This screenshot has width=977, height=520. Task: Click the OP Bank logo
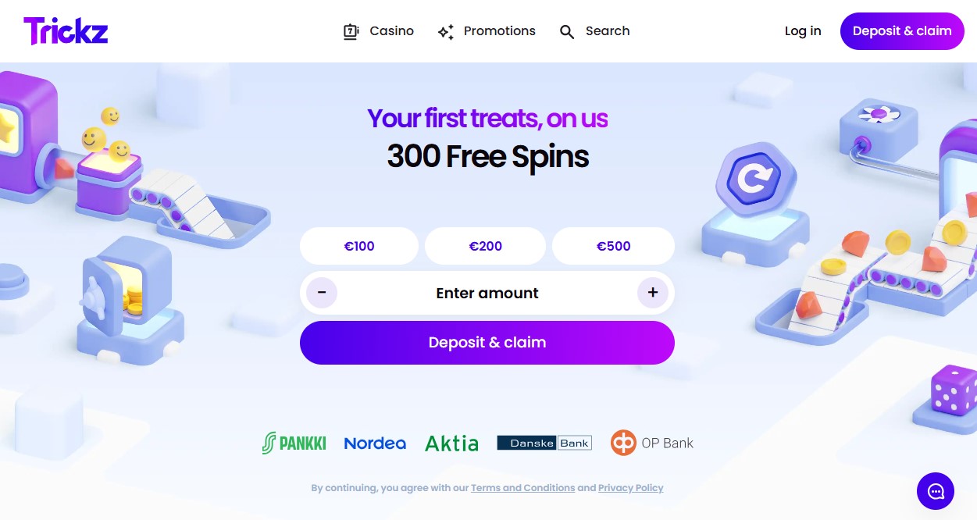tap(652, 443)
